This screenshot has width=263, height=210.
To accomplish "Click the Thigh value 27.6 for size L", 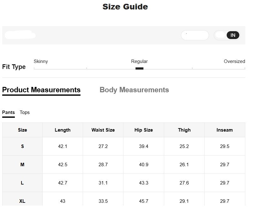I will click(184, 183).
